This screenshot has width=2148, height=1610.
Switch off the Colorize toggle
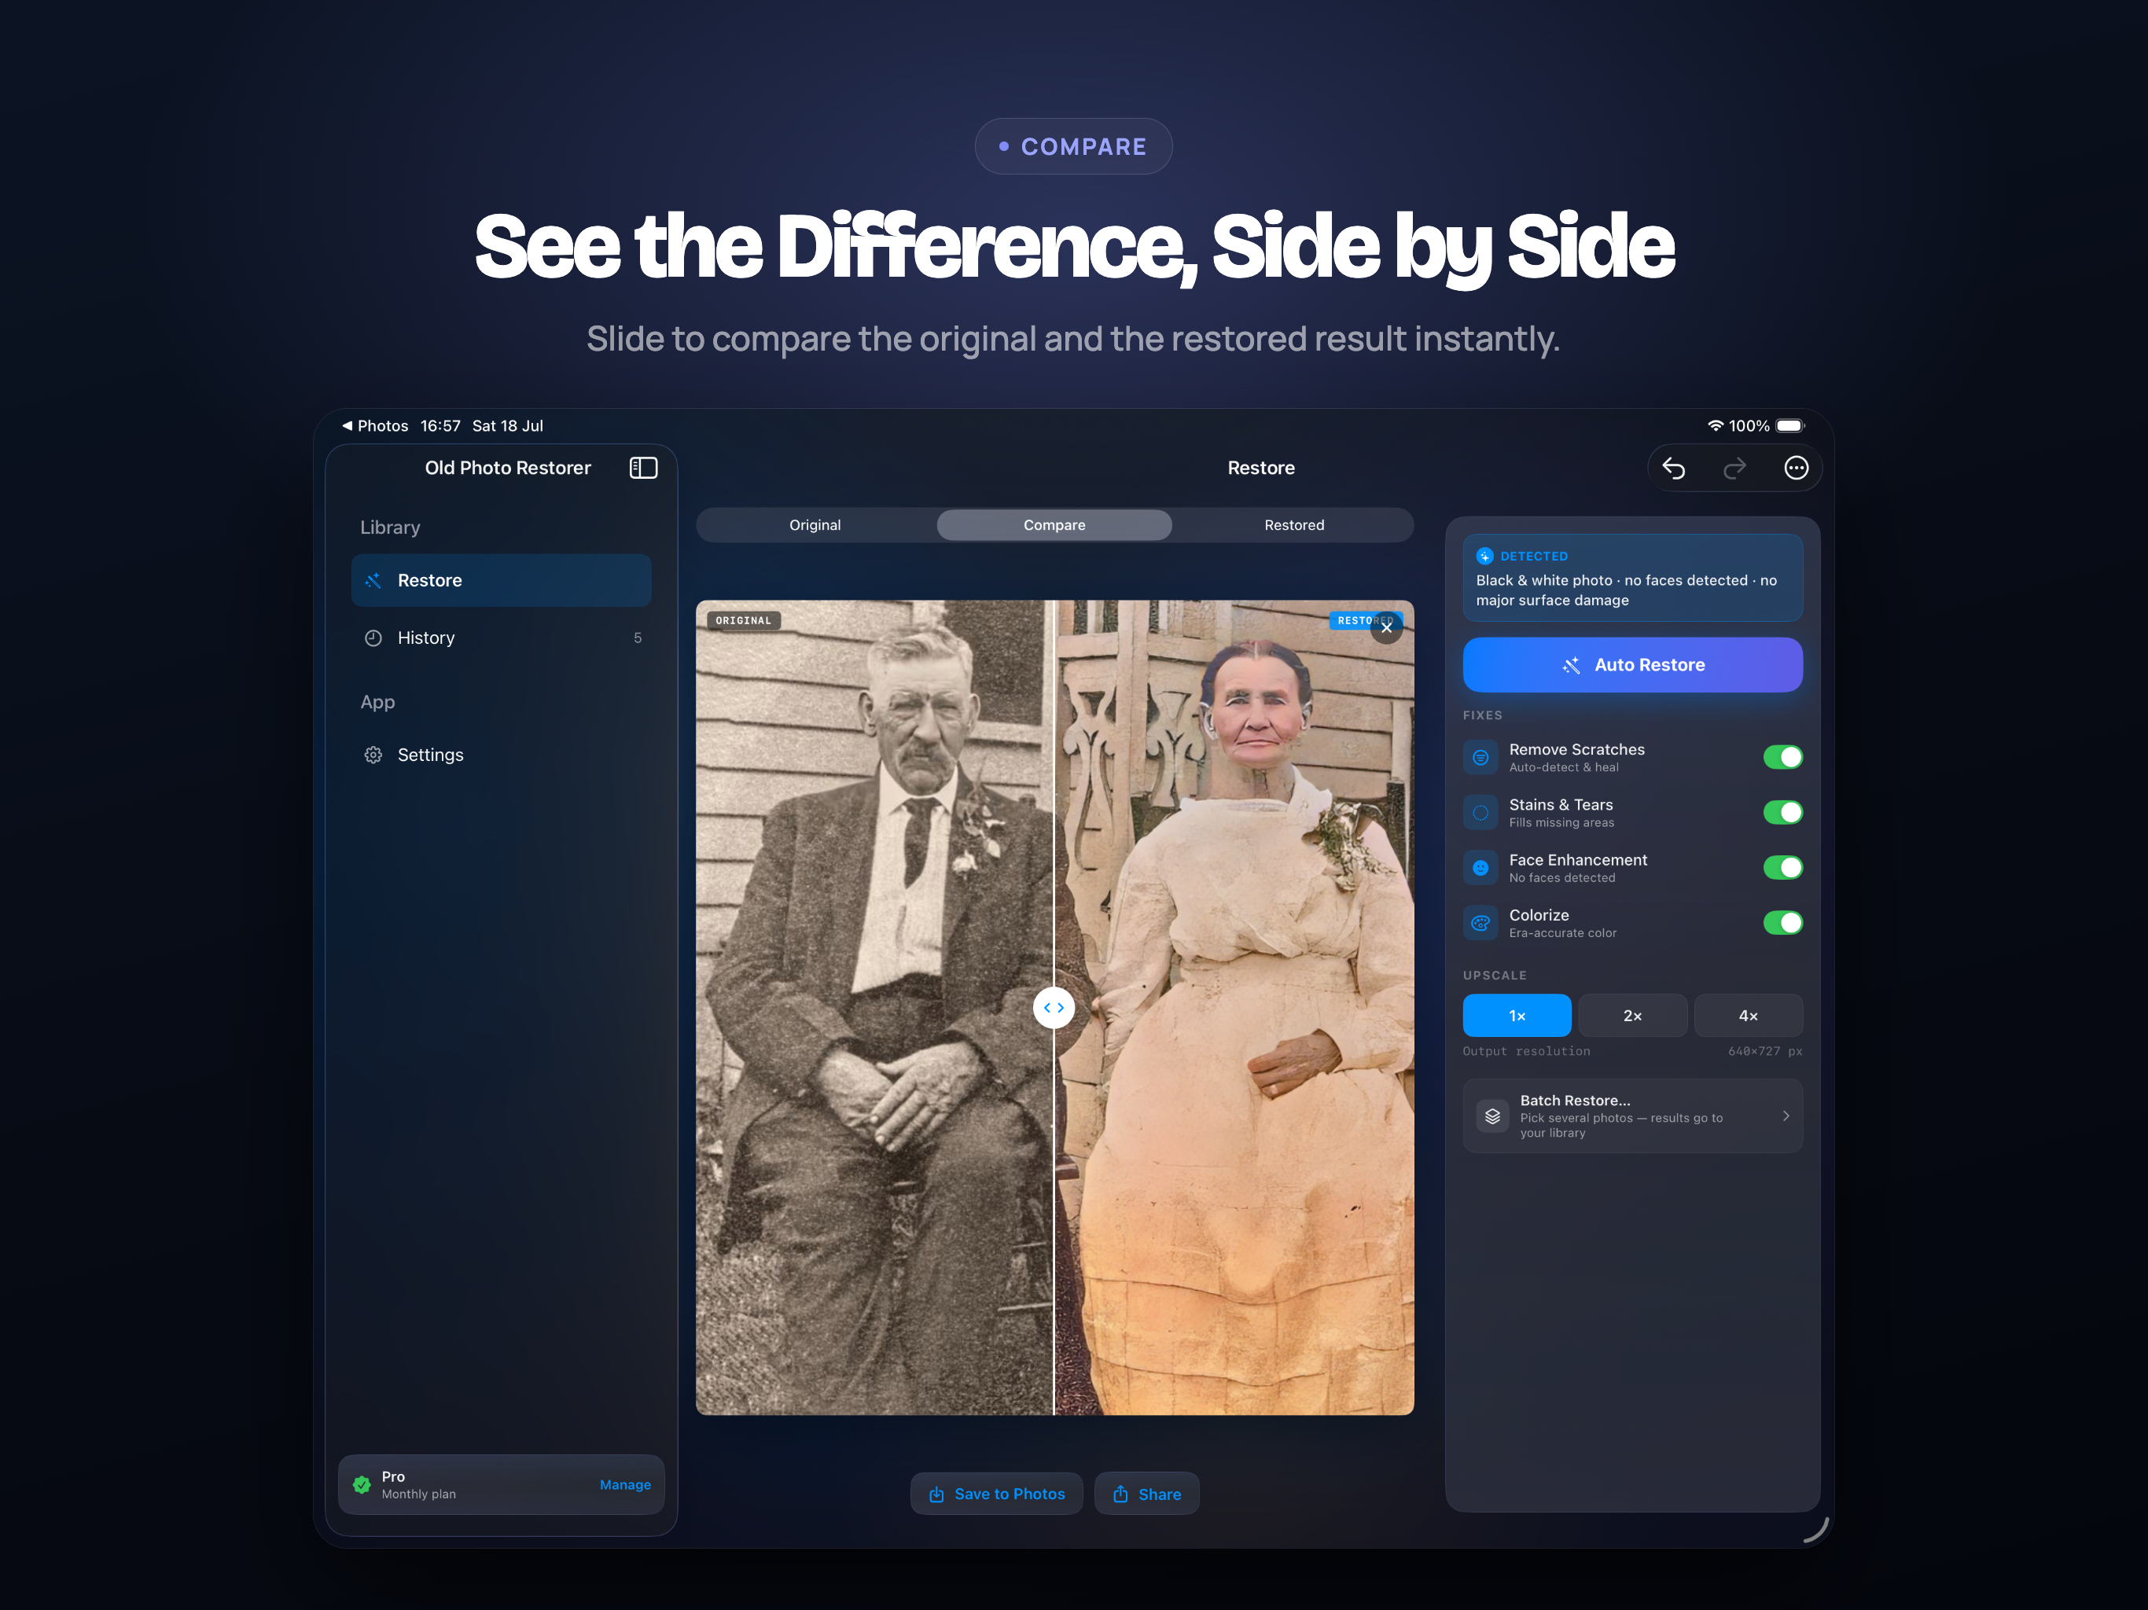(1783, 922)
